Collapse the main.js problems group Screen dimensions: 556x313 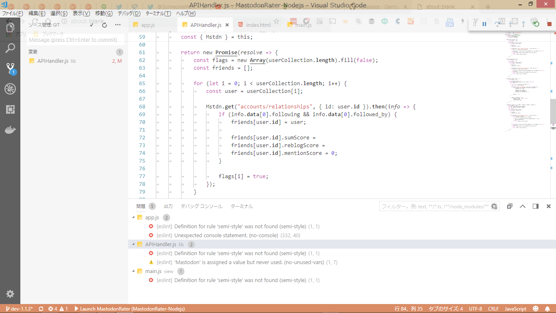pos(134,271)
